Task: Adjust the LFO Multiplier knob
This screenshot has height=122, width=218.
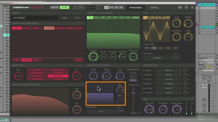Action: click(188, 23)
